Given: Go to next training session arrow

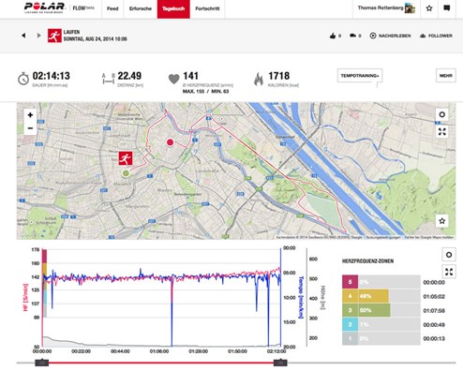Looking at the screenshot, I should [x=38, y=36].
